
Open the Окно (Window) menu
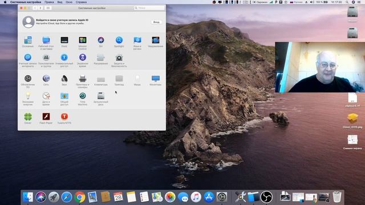[69, 2]
